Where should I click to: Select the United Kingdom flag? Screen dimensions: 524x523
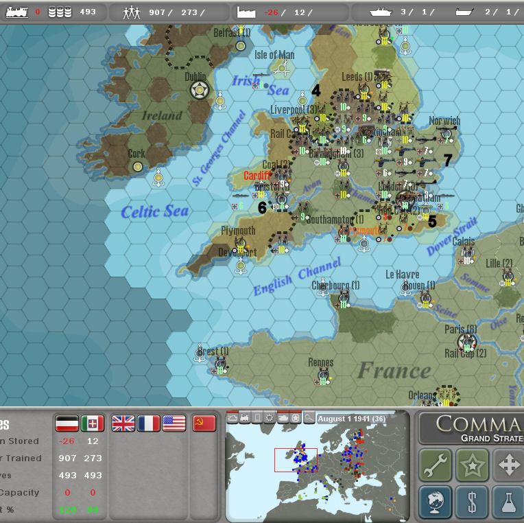tap(123, 423)
